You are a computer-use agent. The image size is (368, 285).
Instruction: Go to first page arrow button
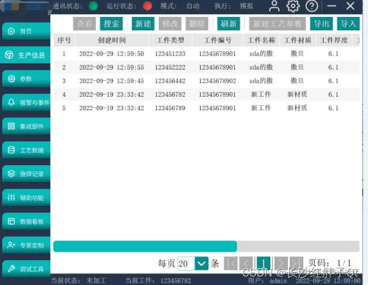pos(231,263)
